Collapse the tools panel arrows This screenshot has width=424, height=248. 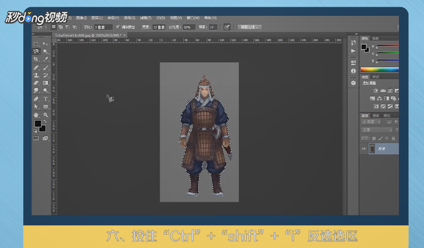[x=33, y=34]
